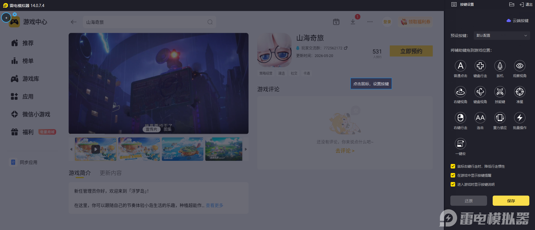The width and height of the screenshot is (535, 230).
Task: Select the 观察视角 eye icon
Action: point(520,66)
